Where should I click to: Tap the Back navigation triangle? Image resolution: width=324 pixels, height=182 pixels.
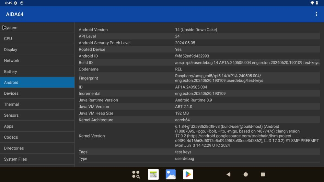point(228,174)
